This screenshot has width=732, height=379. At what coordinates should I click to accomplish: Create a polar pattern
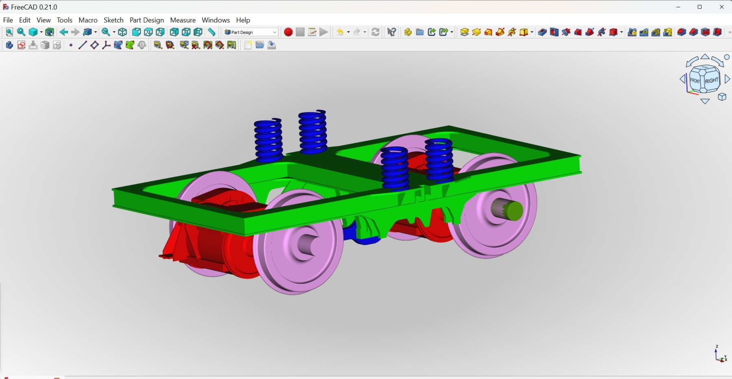click(656, 32)
